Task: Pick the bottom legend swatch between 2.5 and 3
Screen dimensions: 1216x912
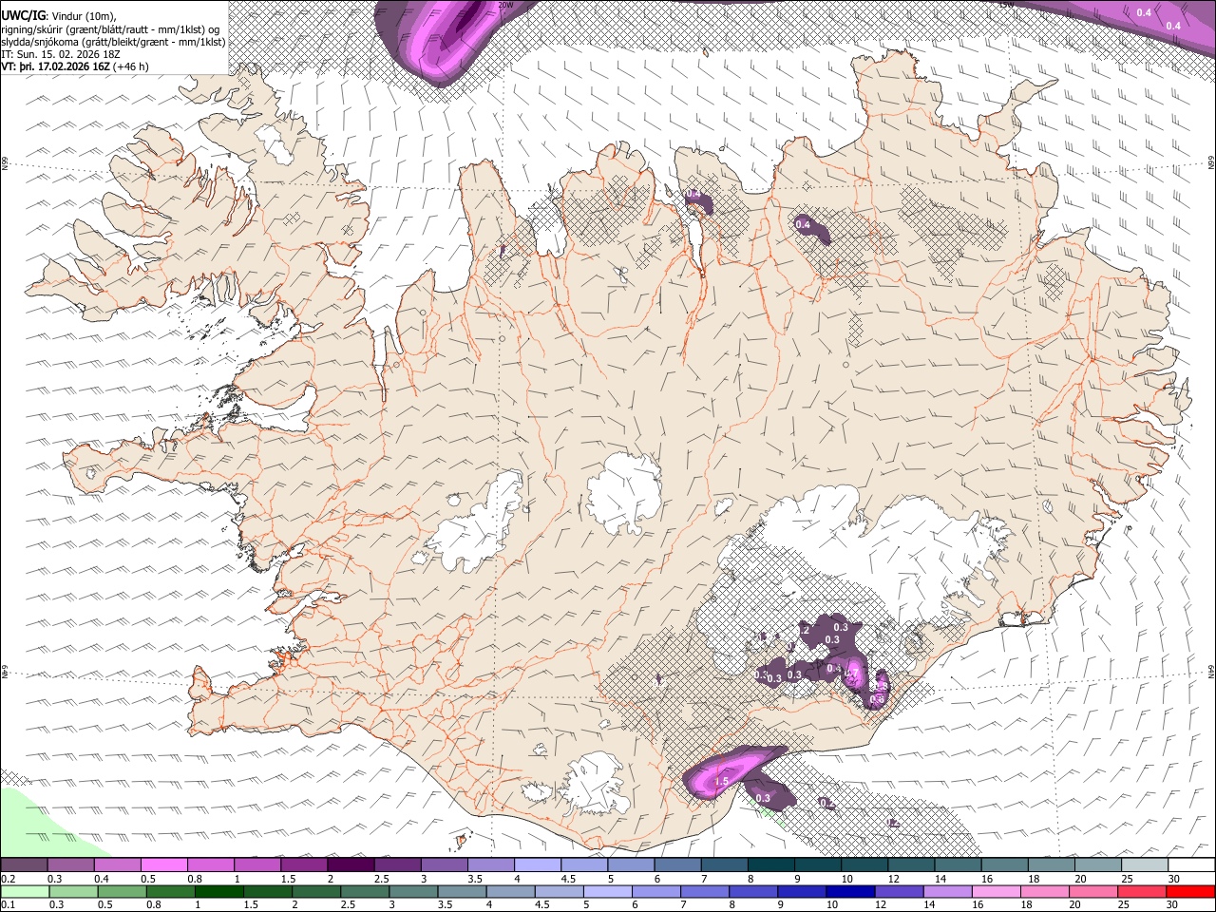Action: (365, 891)
